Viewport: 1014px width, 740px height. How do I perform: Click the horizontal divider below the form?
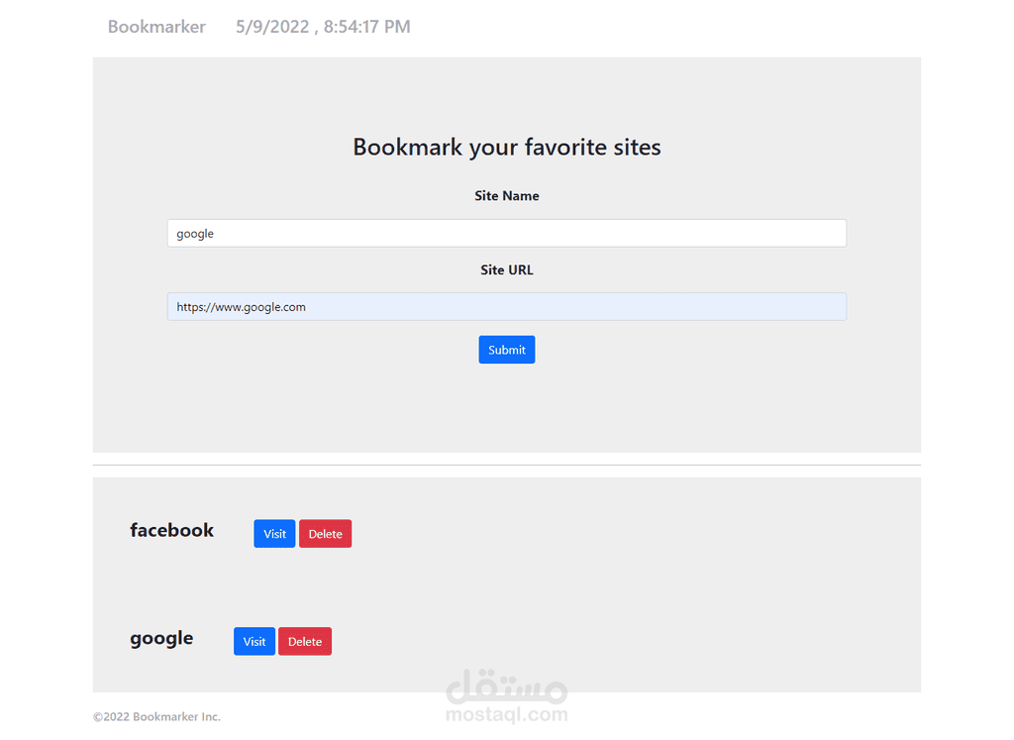(506, 465)
